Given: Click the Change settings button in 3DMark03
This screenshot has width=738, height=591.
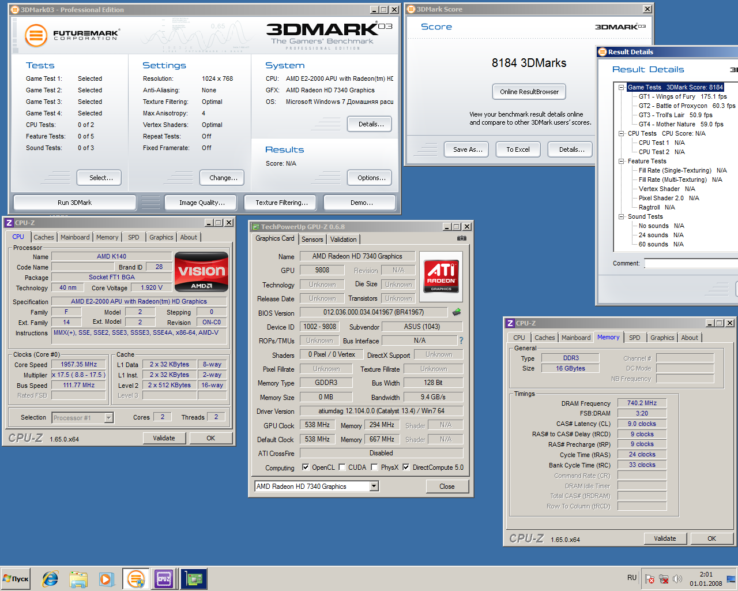Looking at the screenshot, I should pyautogui.click(x=223, y=178).
